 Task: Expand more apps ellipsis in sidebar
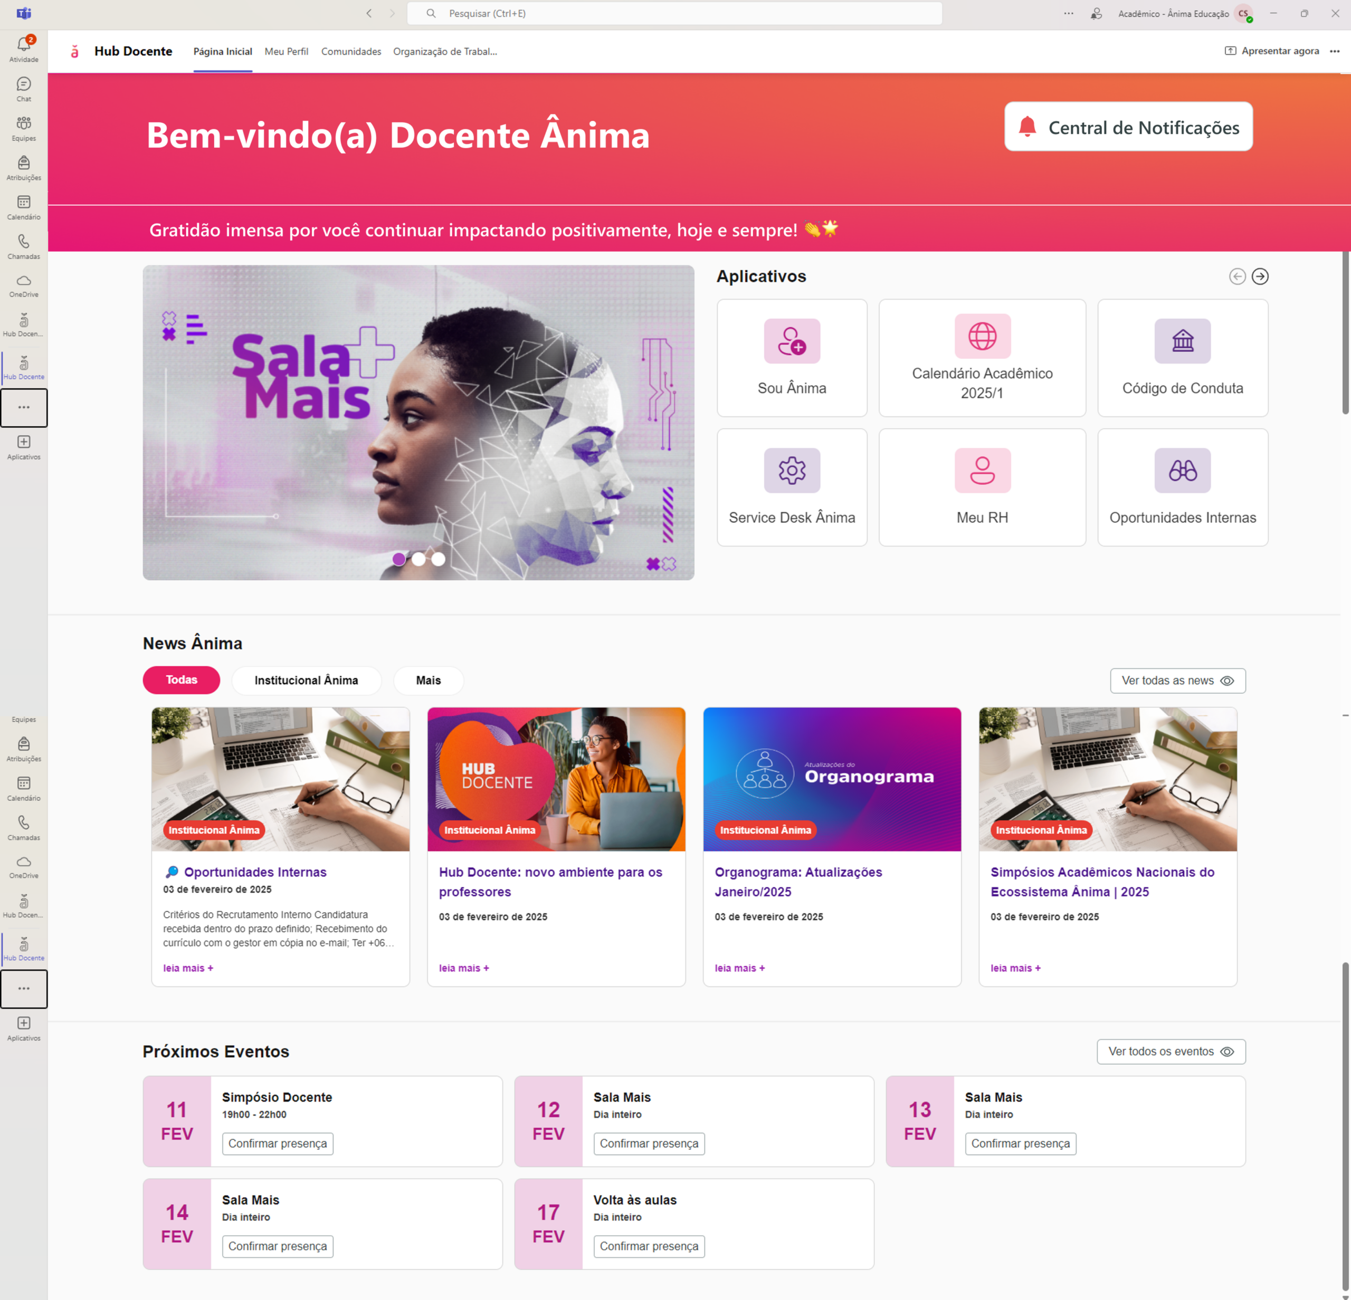click(x=23, y=407)
